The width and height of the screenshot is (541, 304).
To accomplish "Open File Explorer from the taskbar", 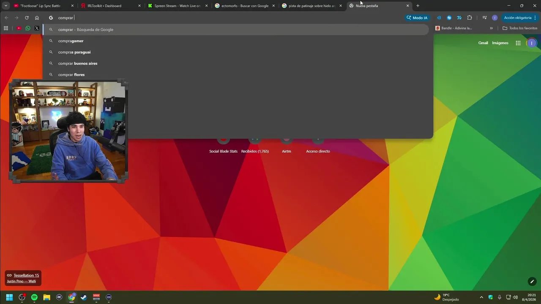I will click(x=46, y=297).
